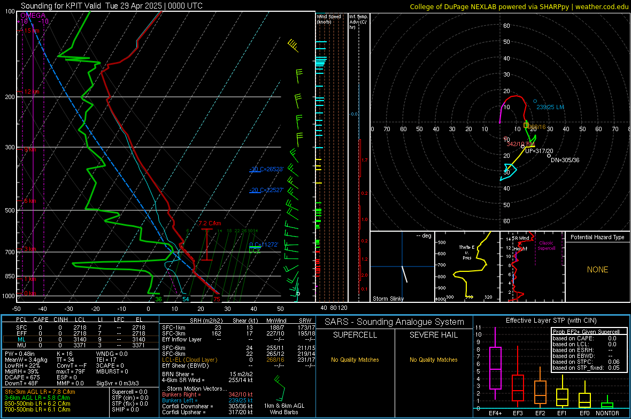Click the 850 pressure level label
This screenshot has height=419, width=631.
[10, 276]
